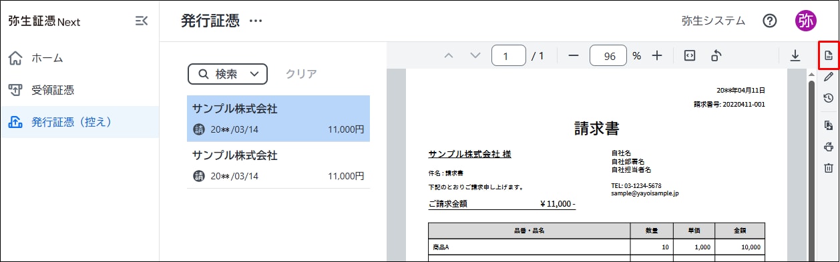Click the 受領証憑 inbox icon
Image resolution: width=840 pixels, height=262 pixels.
15,90
